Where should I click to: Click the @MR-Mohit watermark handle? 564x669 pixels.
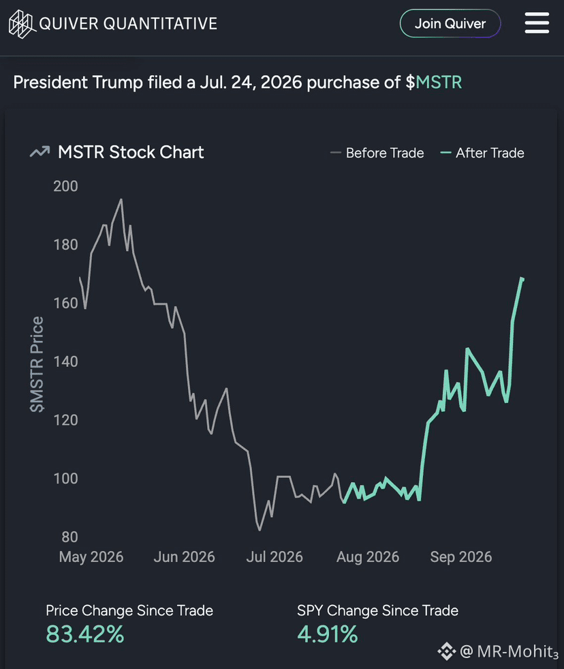509,651
